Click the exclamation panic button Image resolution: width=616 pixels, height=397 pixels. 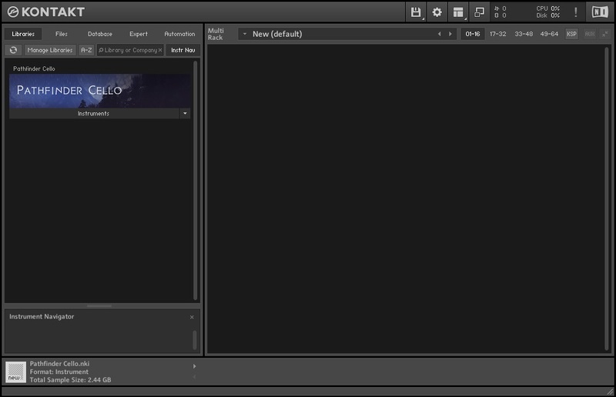pyautogui.click(x=575, y=12)
